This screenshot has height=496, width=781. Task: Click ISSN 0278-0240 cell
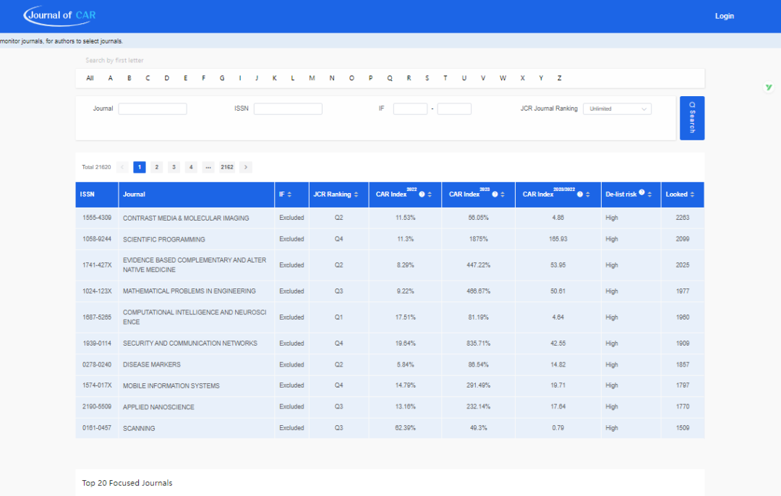click(x=97, y=364)
